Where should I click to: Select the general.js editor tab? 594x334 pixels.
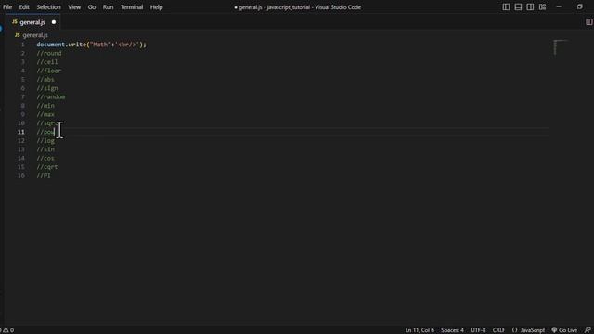coord(33,22)
